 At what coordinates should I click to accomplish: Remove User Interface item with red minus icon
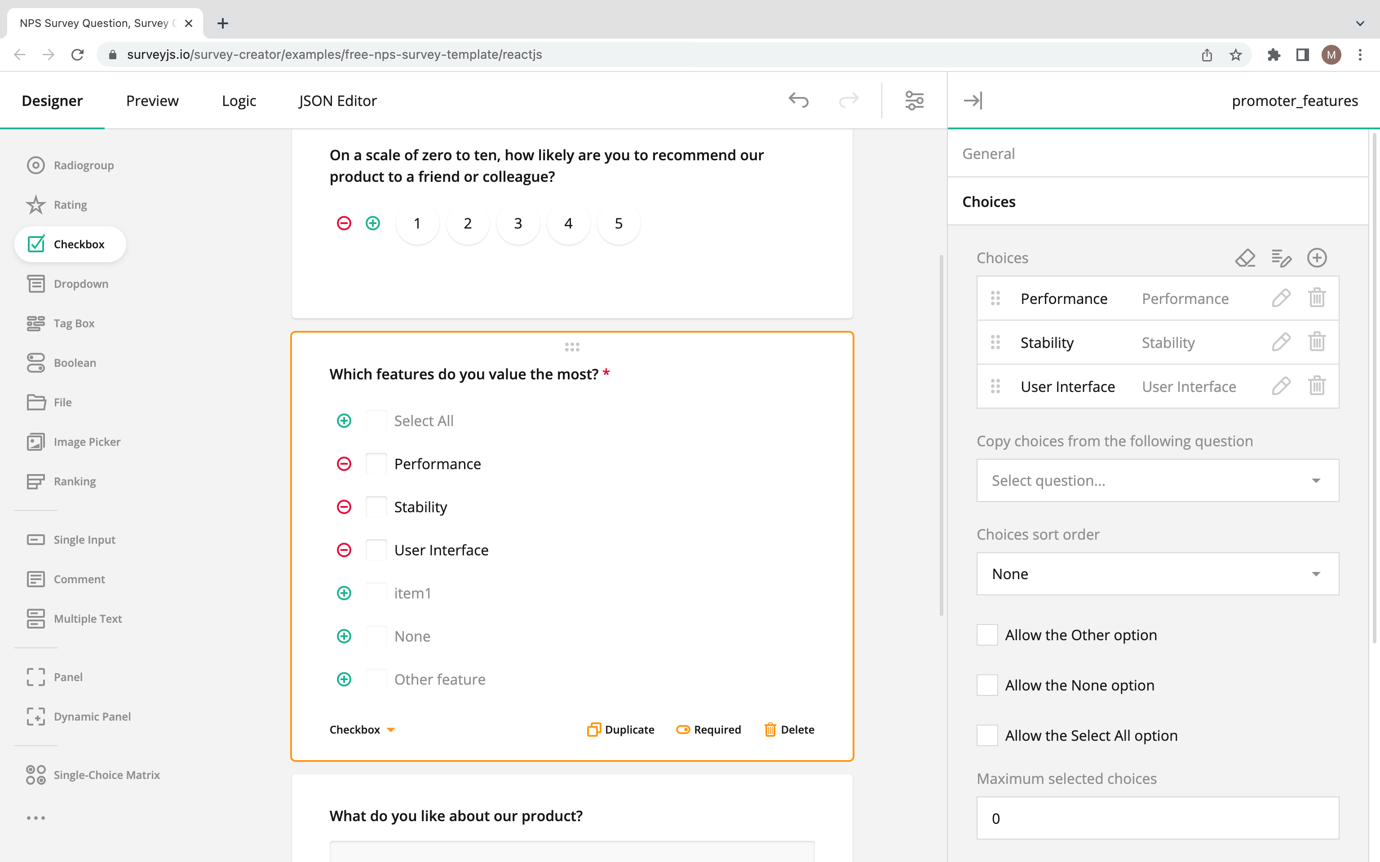coord(344,550)
